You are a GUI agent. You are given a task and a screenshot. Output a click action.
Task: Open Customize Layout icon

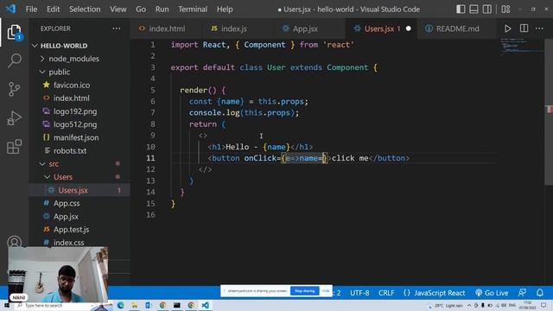click(x=505, y=10)
